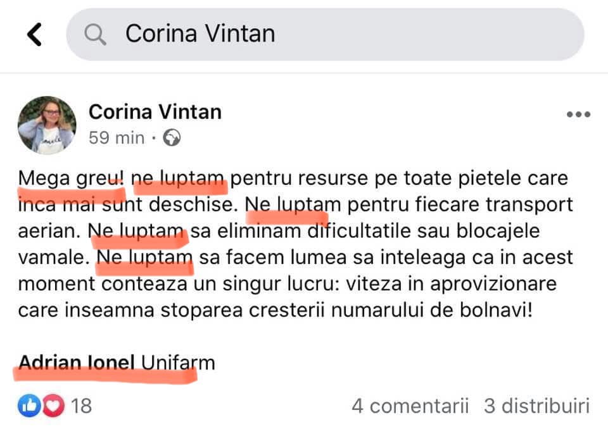Viewport: 608px width, 429px height.
Task: Click the blue like reaction icon
Action: (x=30, y=406)
